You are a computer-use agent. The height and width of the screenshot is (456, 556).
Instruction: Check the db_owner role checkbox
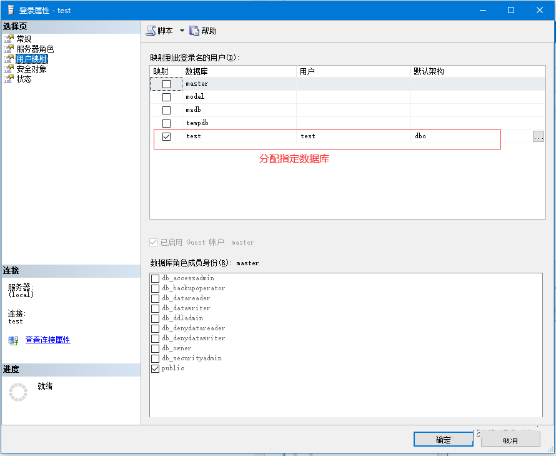pos(156,348)
